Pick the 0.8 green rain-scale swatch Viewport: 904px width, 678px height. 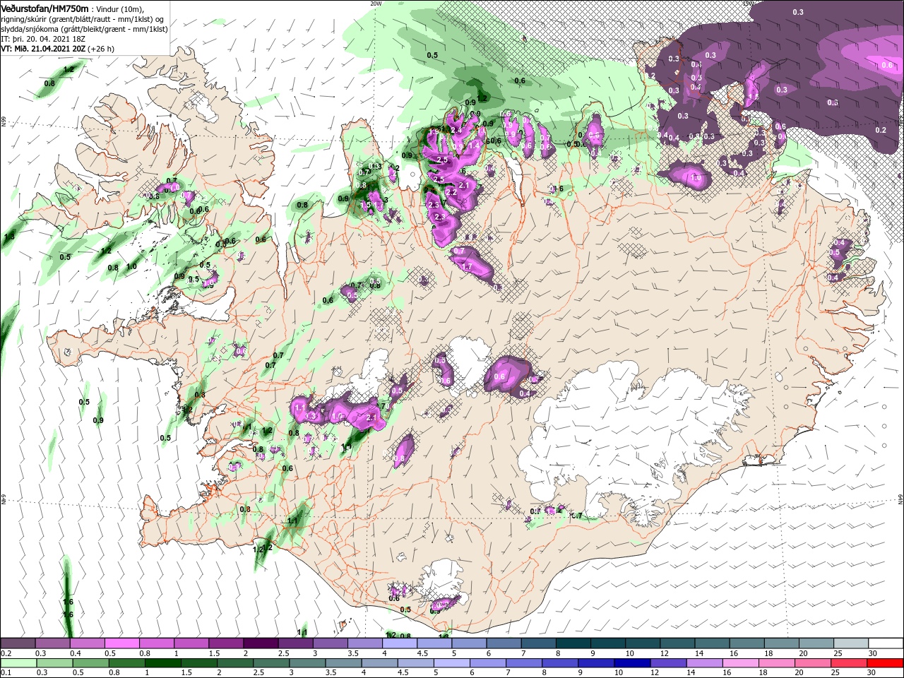pos(126,663)
